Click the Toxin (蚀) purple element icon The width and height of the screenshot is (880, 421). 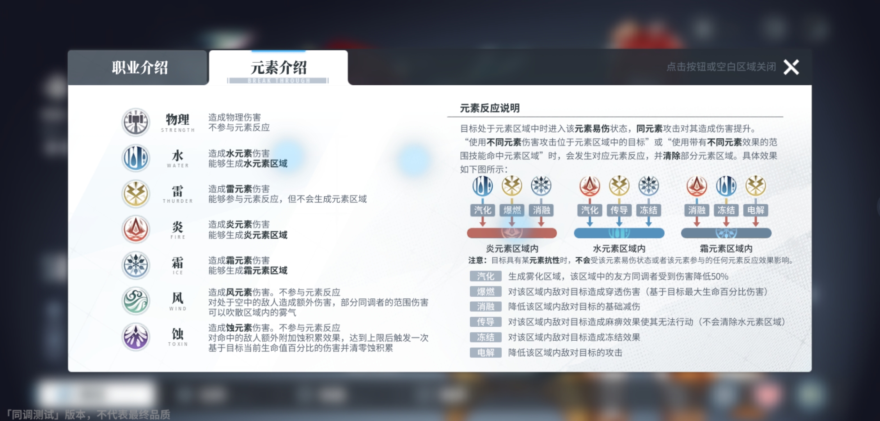click(x=135, y=336)
